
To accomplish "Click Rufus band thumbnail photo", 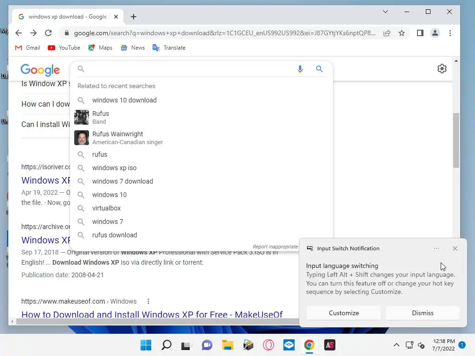I will [82, 117].
